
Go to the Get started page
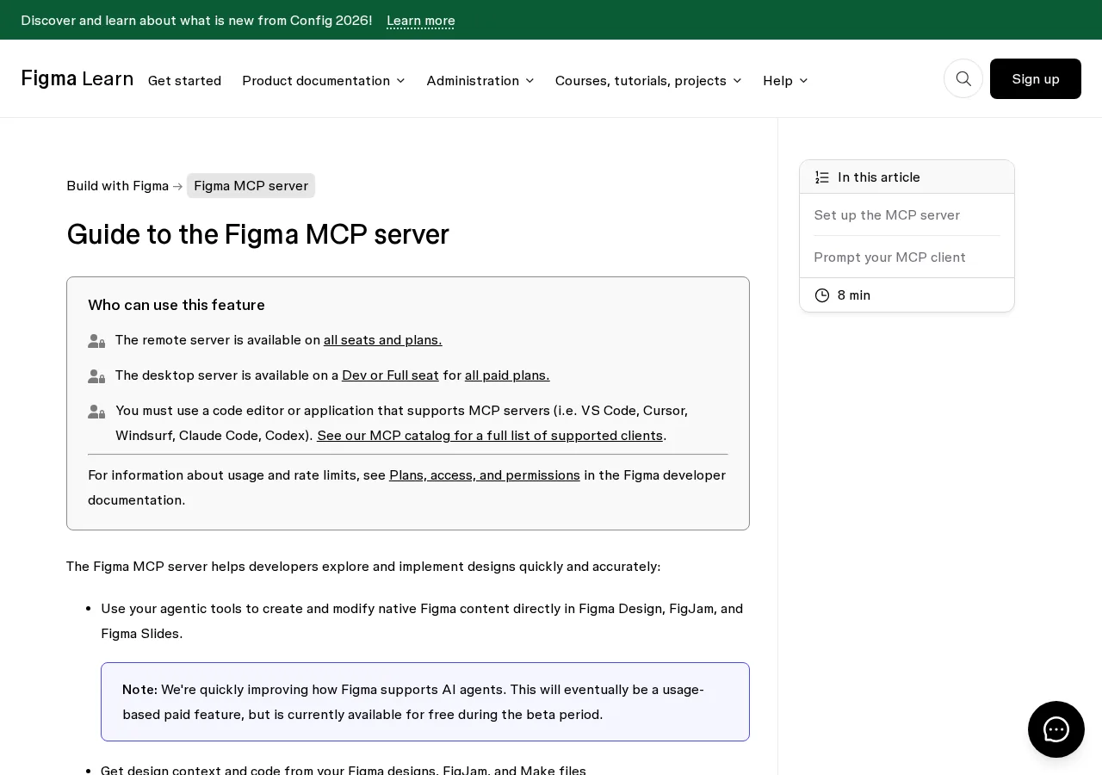point(184,80)
